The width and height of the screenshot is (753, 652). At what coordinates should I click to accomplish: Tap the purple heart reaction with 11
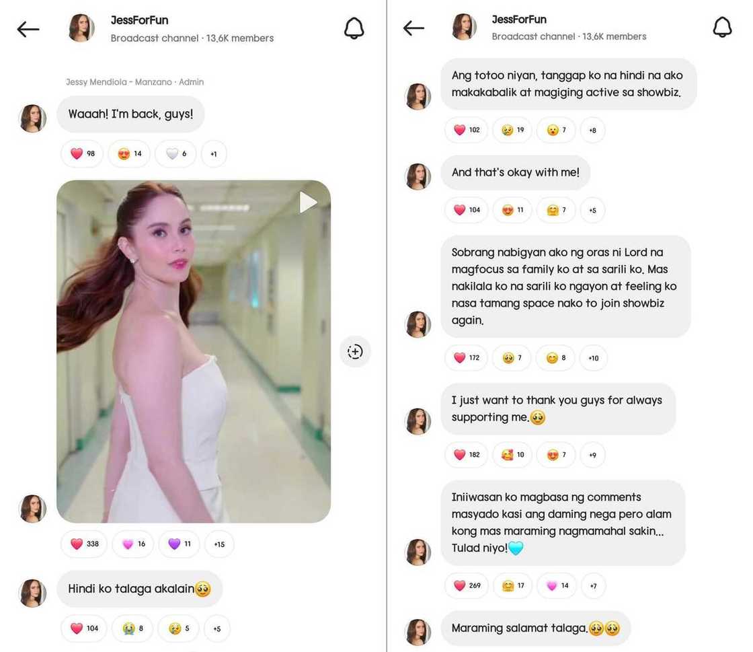[x=179, y=544]
